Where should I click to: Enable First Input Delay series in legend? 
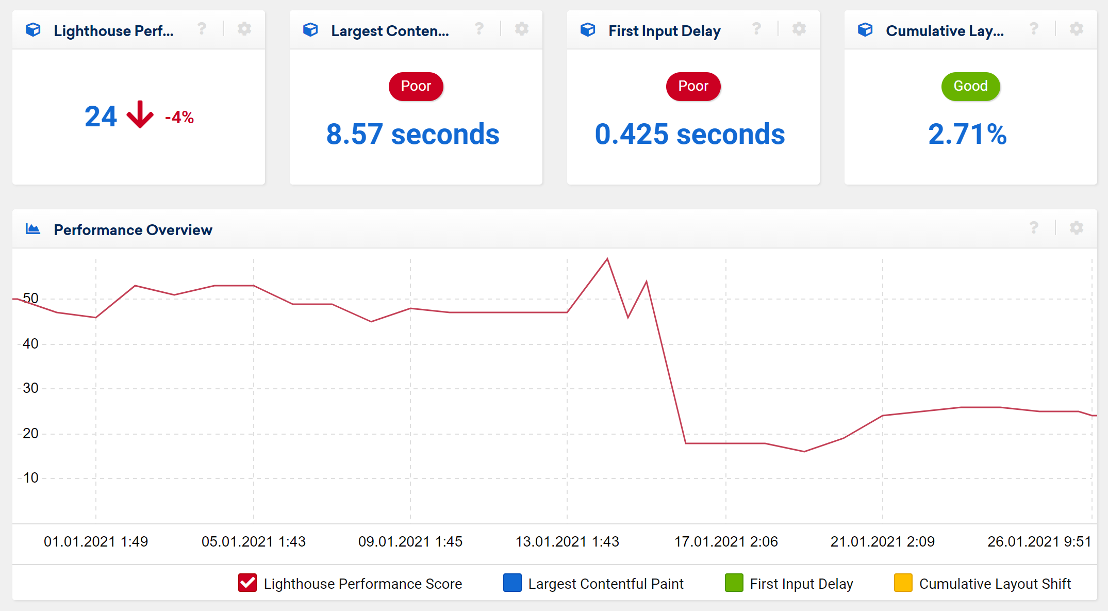click(734, 583)
